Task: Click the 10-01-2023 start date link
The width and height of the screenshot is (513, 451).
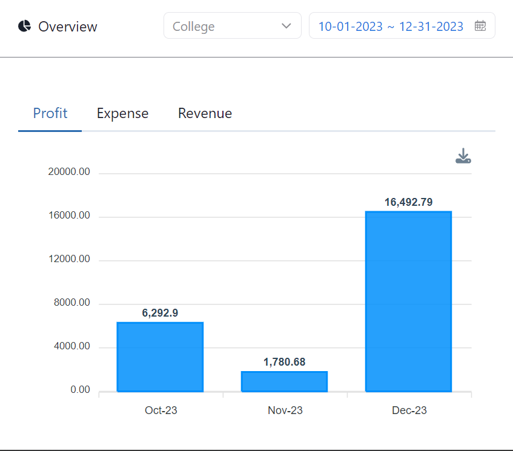Action: click(351, 25)
